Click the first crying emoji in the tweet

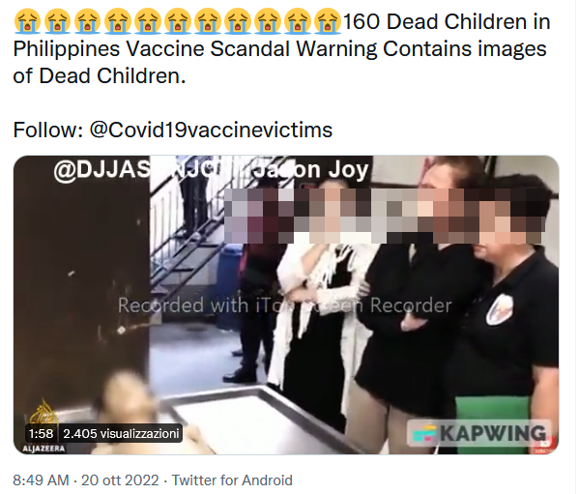point(27,21)
